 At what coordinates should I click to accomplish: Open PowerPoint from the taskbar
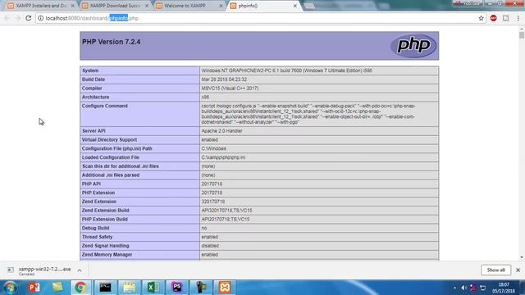[x=34, y=288]
